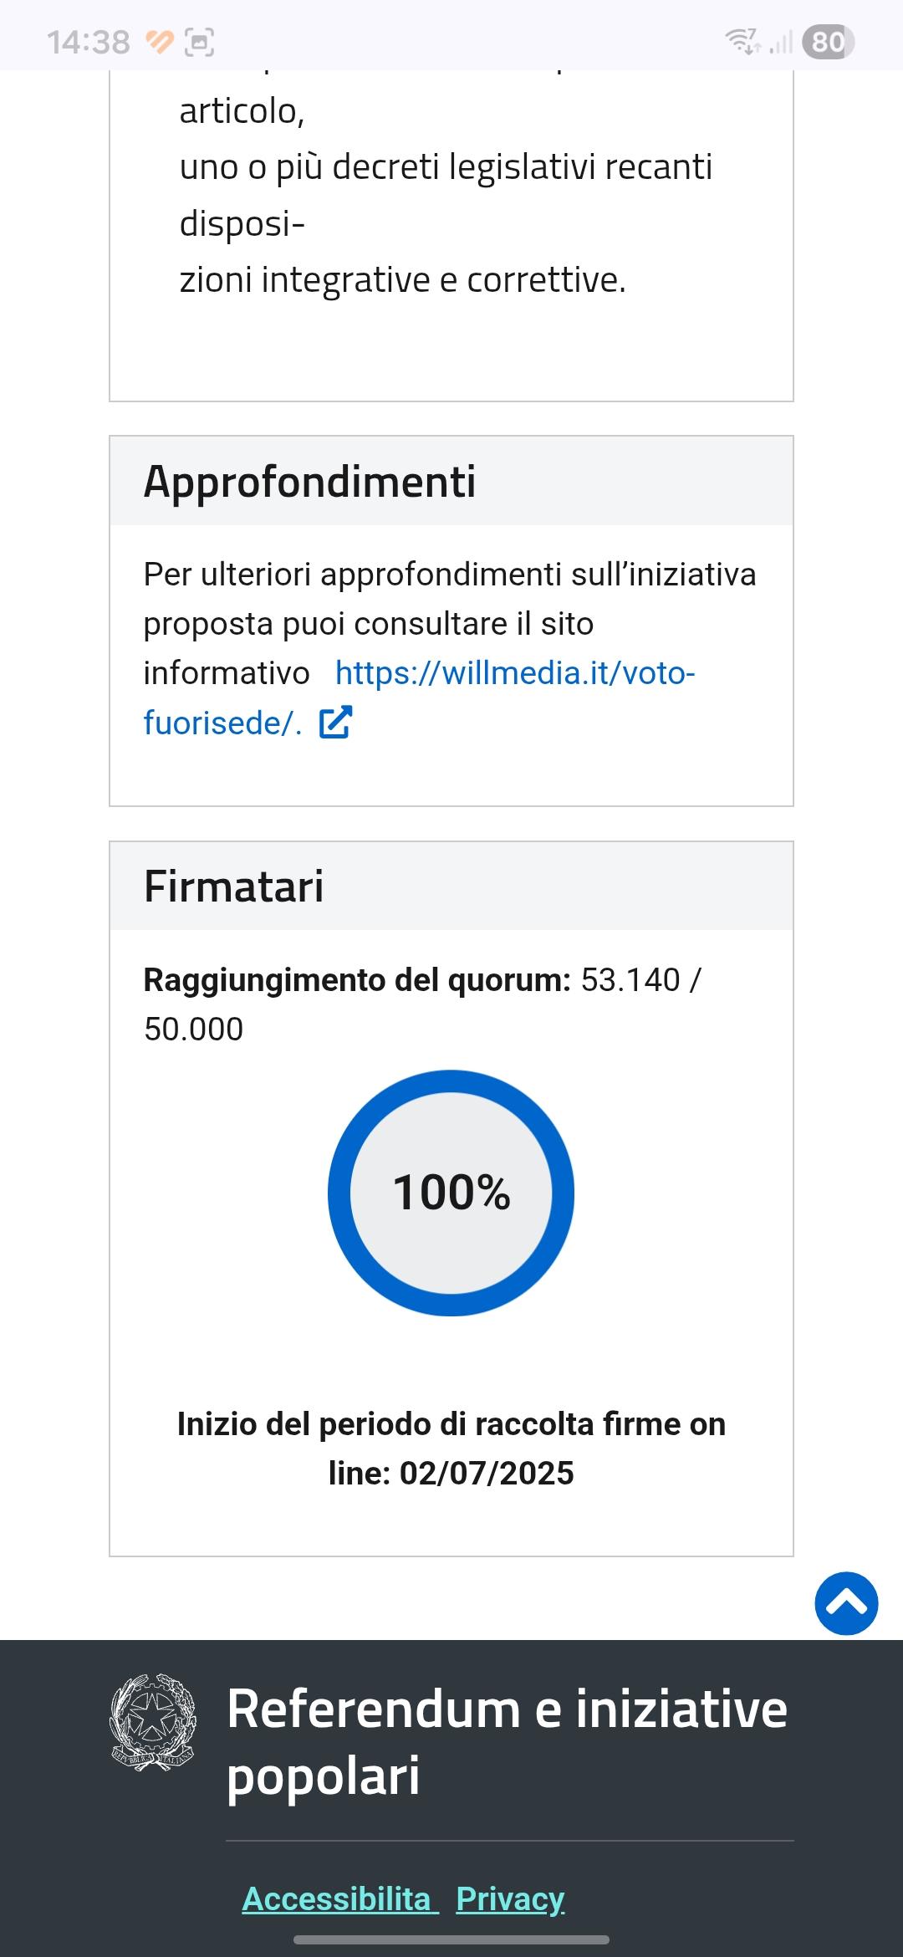Viewport: 903px width, 1957px height.
Task: Tap the bottom navigation gesture handle
Action: click(451, 1939)
